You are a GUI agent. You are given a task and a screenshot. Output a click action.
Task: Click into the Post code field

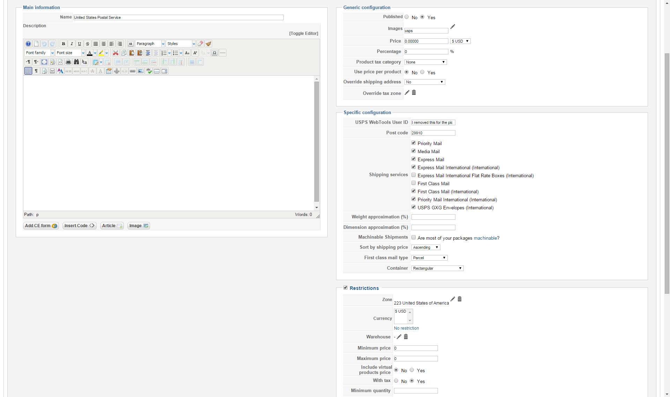433,133
